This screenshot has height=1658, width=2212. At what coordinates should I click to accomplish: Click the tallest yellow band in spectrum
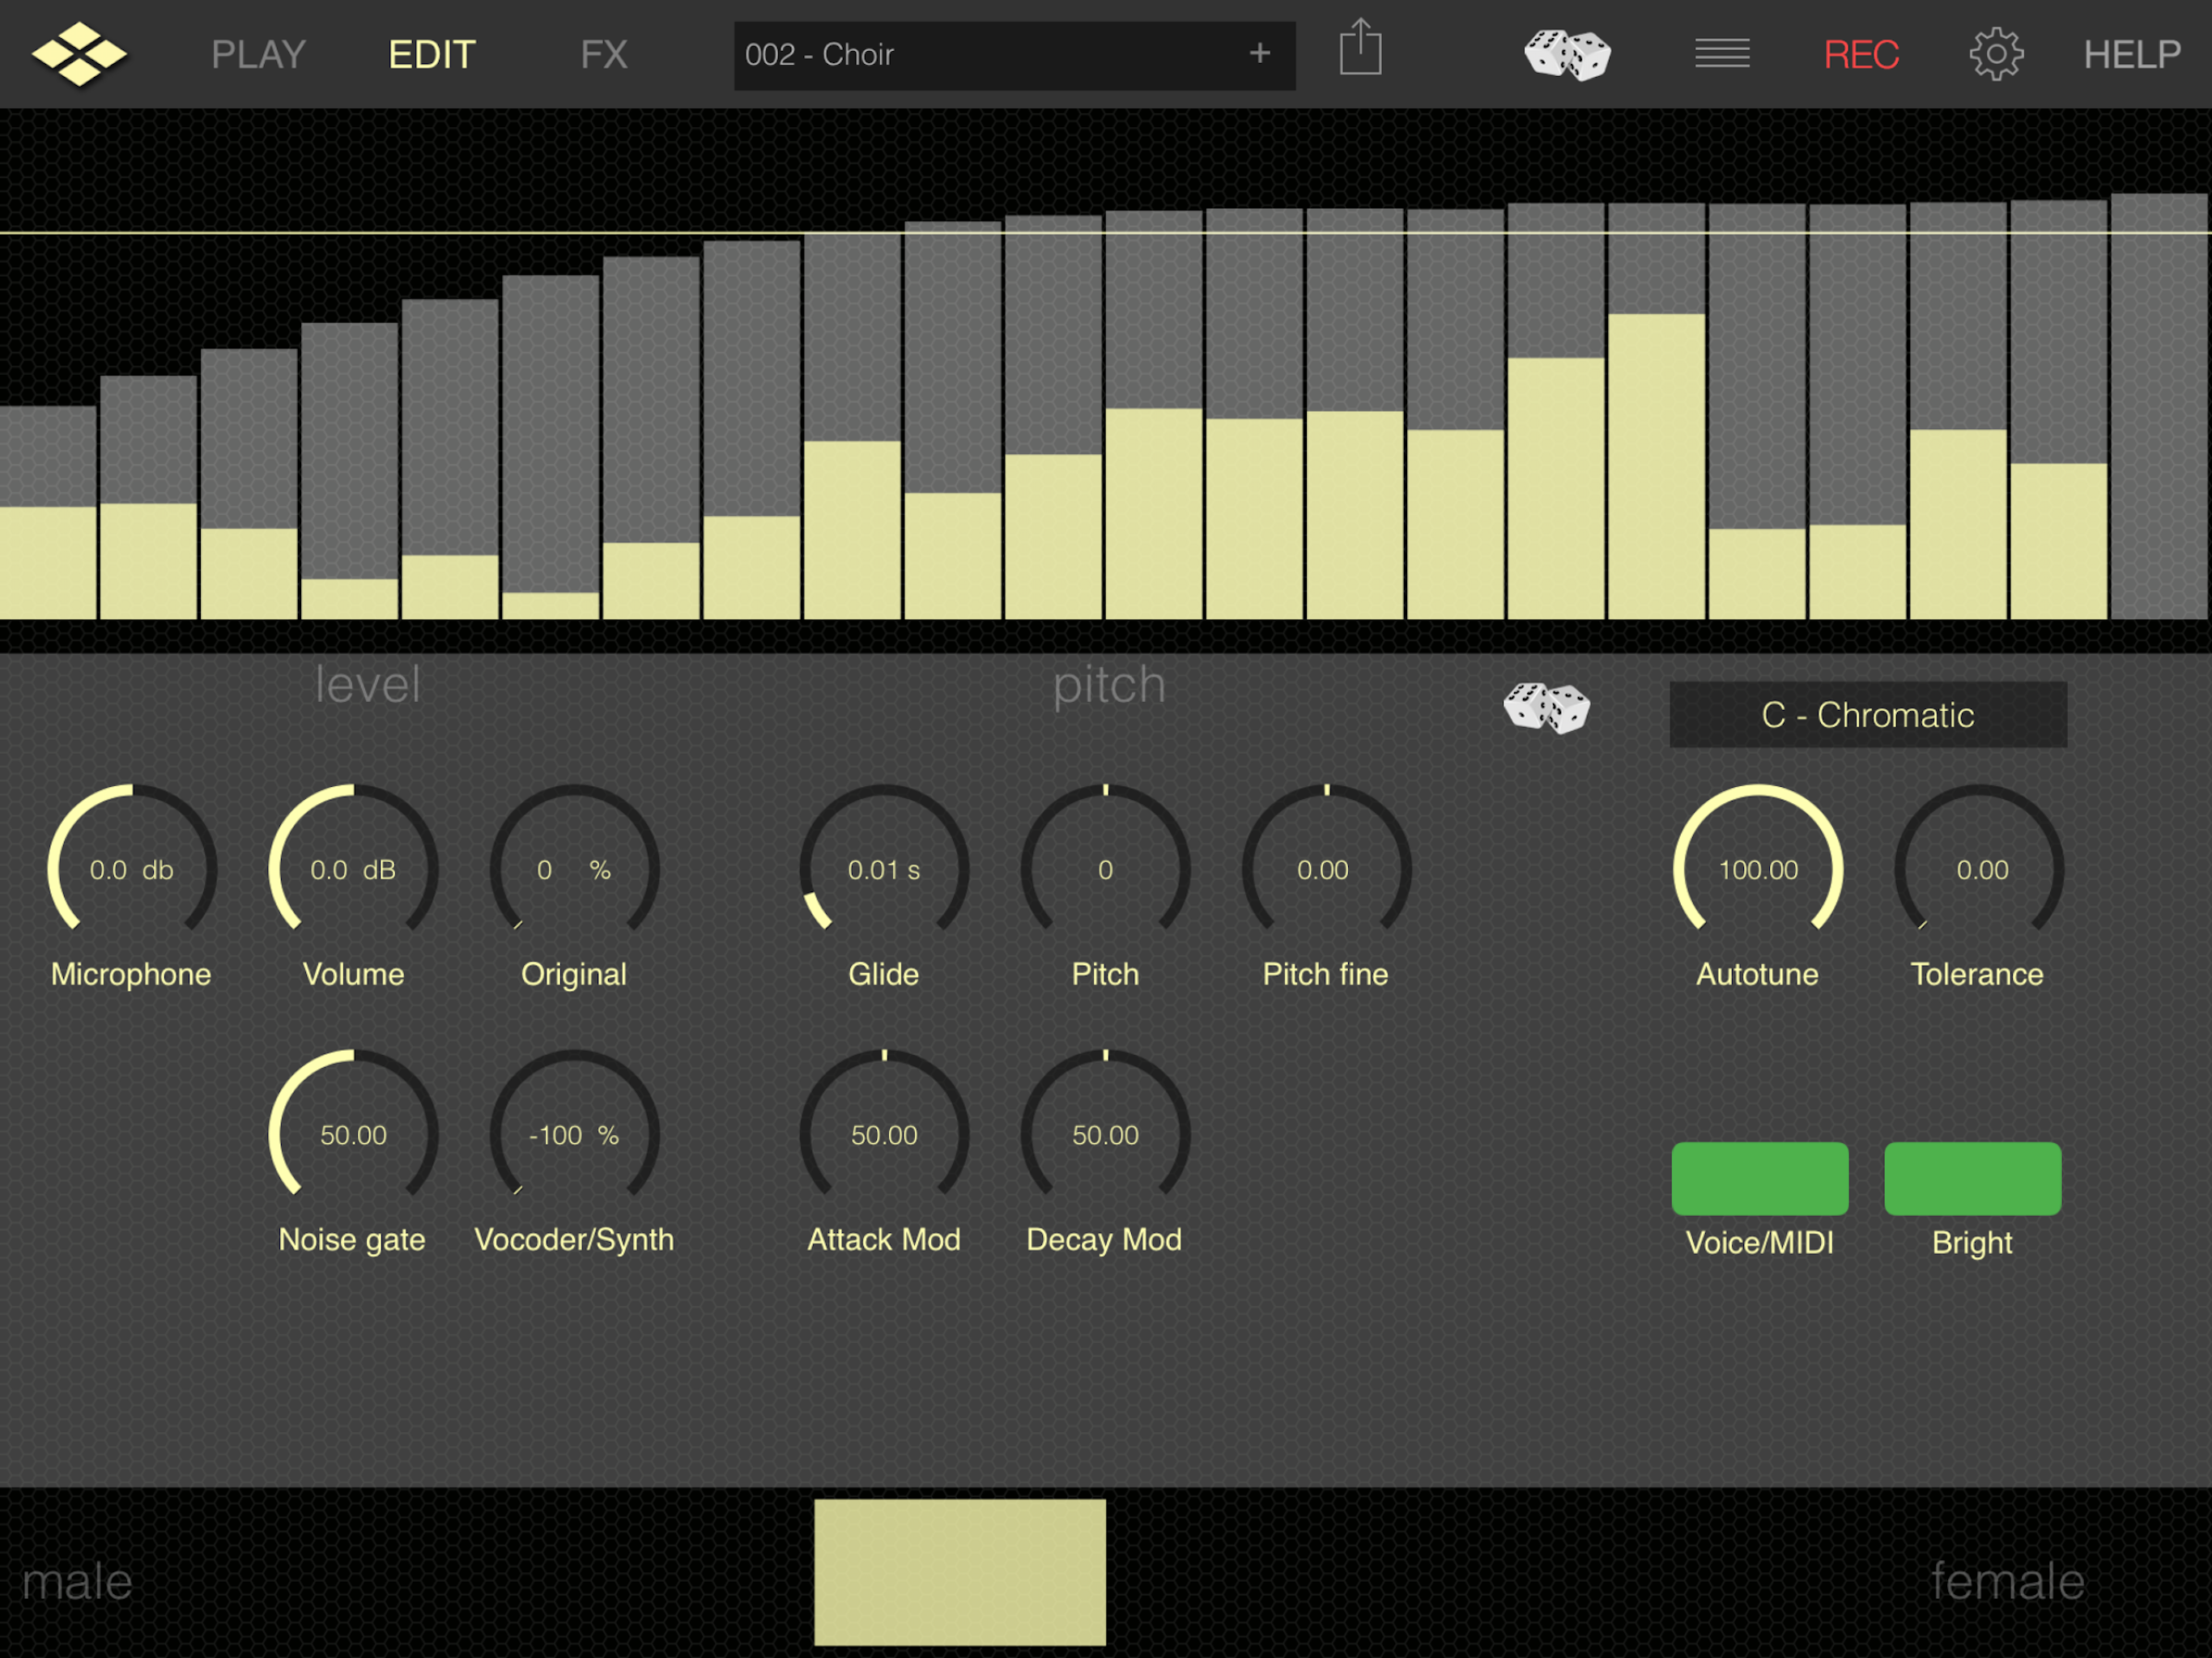pyautogui.click(x=1656, y=465)
